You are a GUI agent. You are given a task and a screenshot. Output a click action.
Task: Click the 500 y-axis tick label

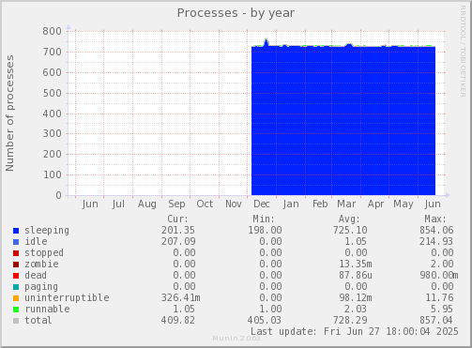point(53,93)
